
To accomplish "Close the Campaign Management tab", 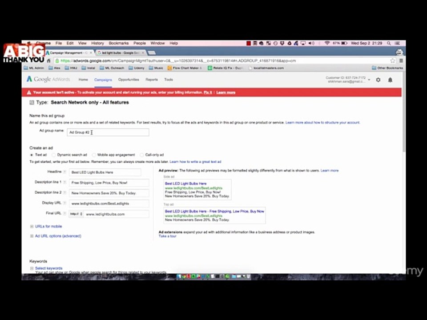I will (91, 53).
